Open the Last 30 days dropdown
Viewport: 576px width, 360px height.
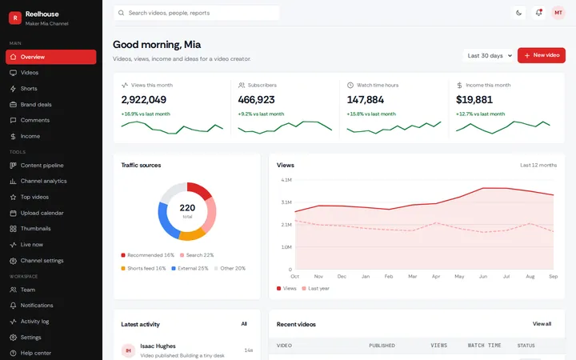click(x=489, y=55)
